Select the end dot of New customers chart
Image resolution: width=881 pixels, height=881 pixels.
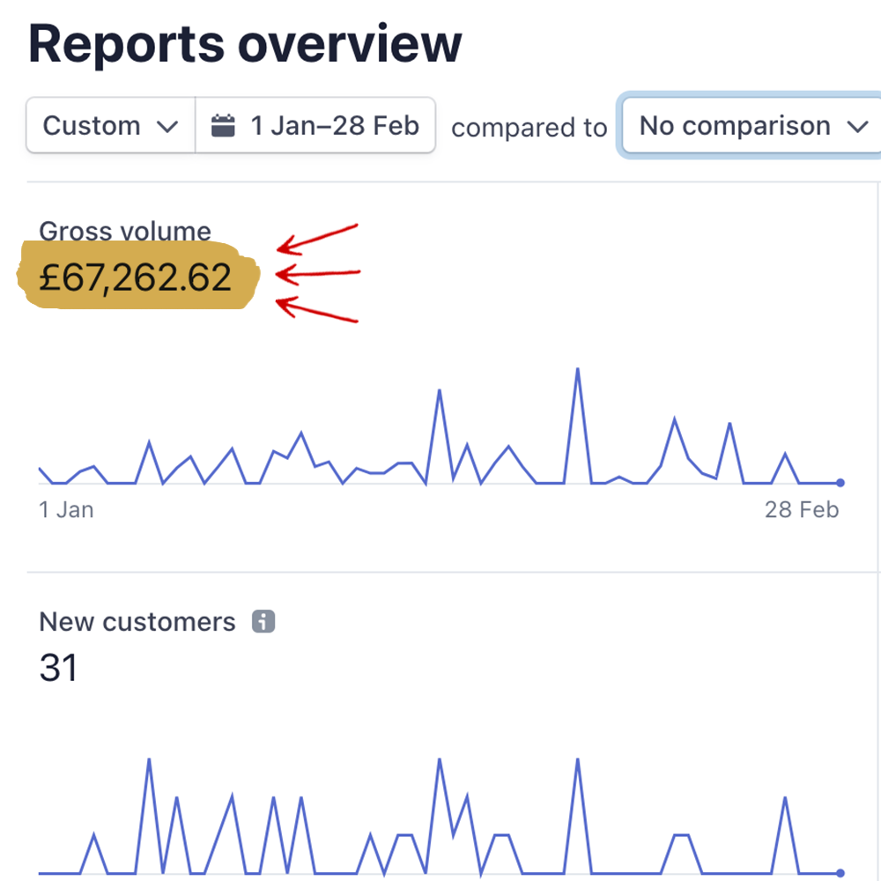[840, 872]
